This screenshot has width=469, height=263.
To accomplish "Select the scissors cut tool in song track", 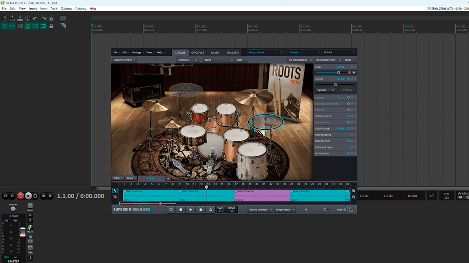I will [115, 197].
